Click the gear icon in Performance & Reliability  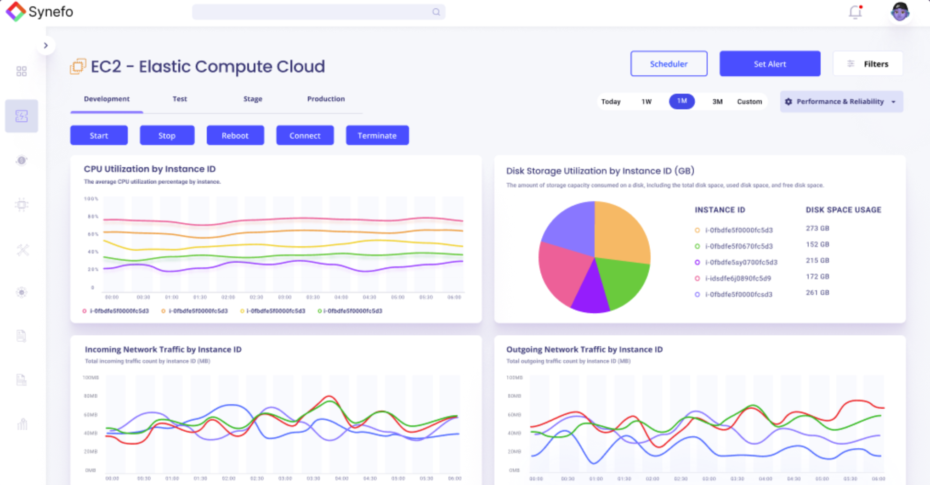click(788, 102)
